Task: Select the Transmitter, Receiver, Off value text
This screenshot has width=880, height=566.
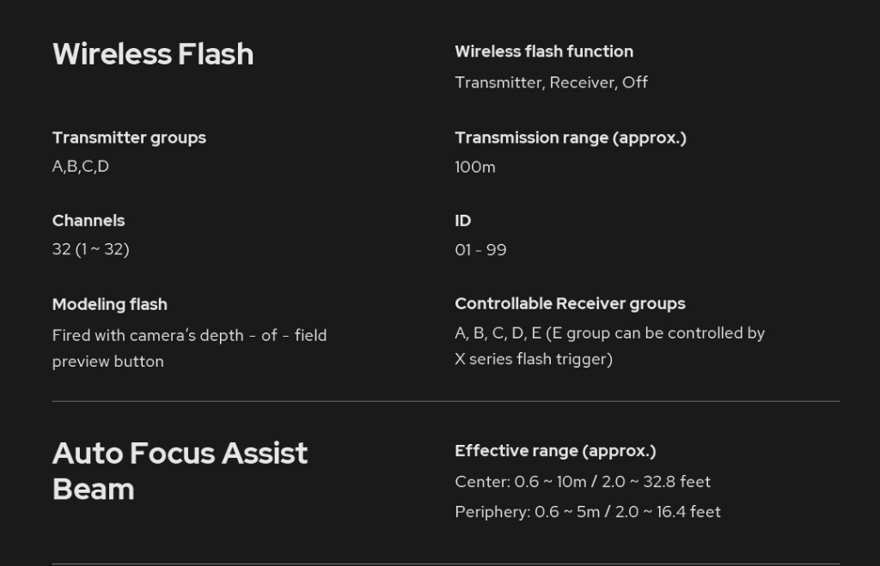Action: tap(551, 82)
